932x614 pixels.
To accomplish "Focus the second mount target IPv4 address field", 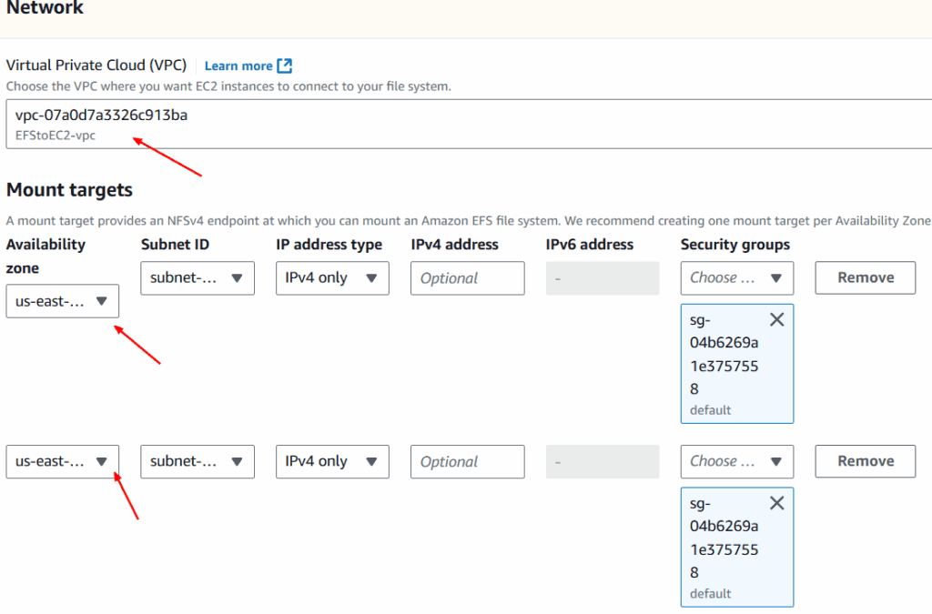I will (x=467, y=461).
